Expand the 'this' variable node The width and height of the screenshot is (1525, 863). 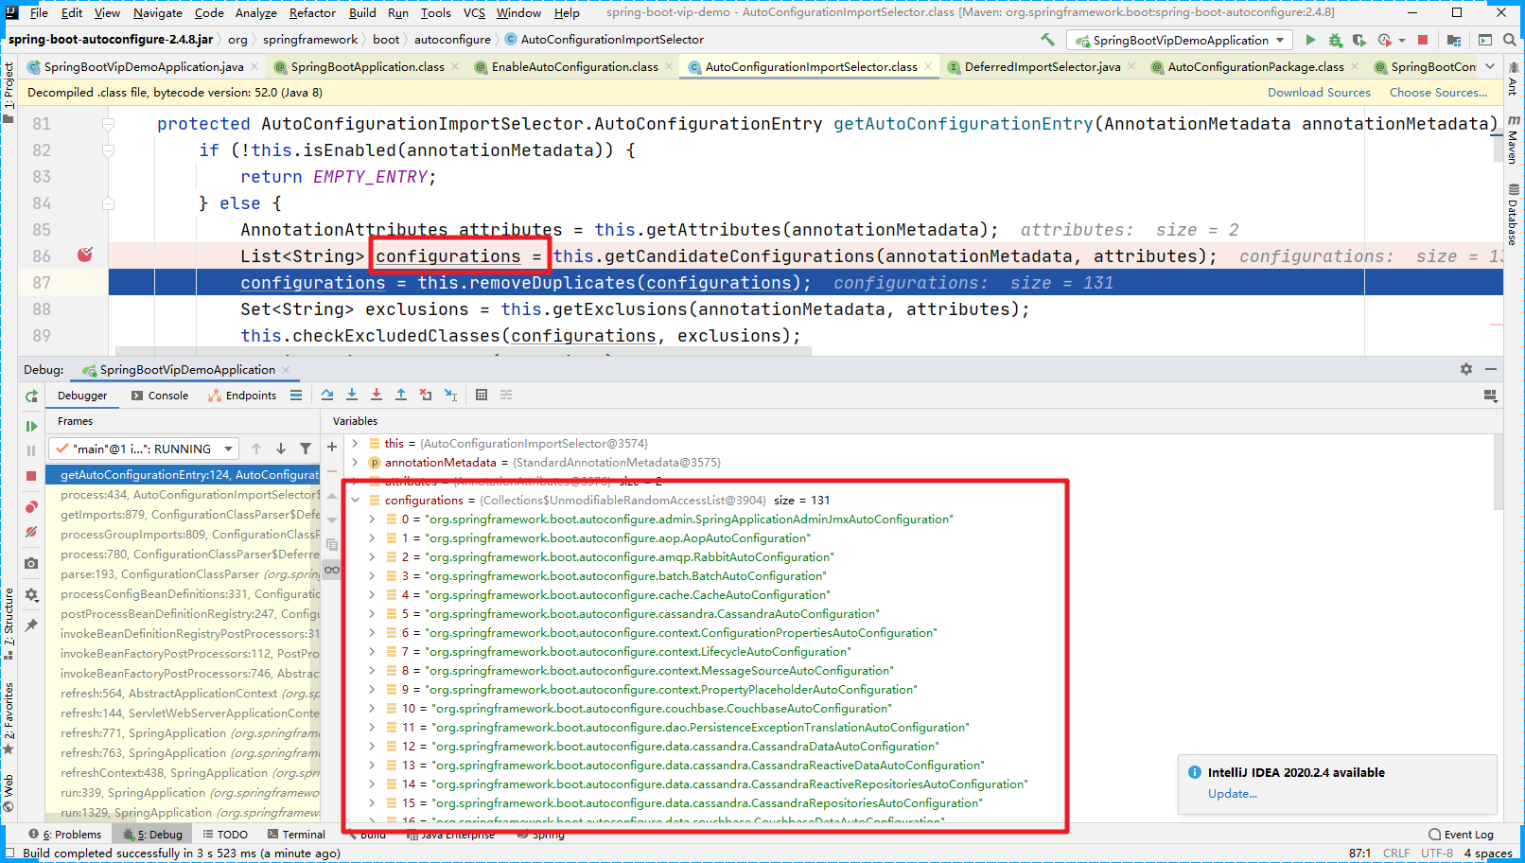click(355, 443)
